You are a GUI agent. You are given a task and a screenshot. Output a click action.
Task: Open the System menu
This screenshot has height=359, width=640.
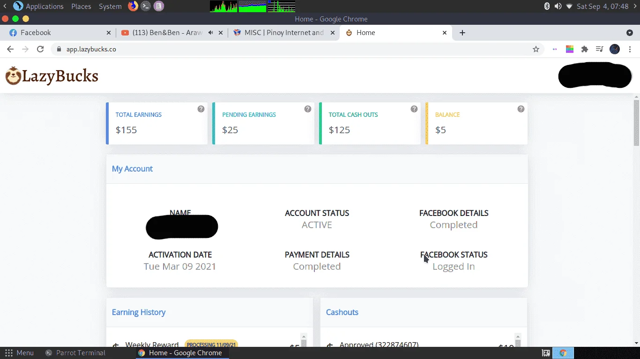pyautogui.click(x=110, y=6)
